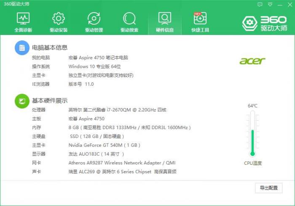Click the IE version 版本号 11.0 text
This screenshot has height=206, width=295.
(x=81, y=84)
